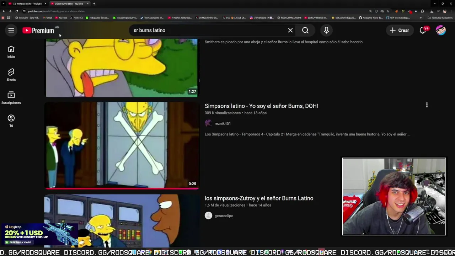Open reznik451 channel avatar

coord(208,123)
